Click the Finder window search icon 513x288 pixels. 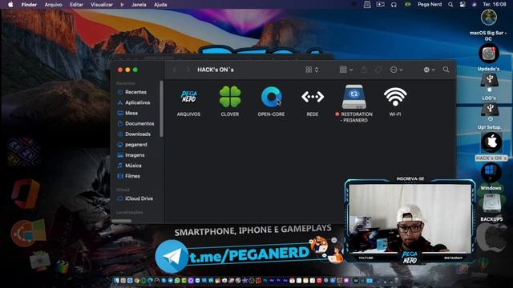(x=446, y=70)
